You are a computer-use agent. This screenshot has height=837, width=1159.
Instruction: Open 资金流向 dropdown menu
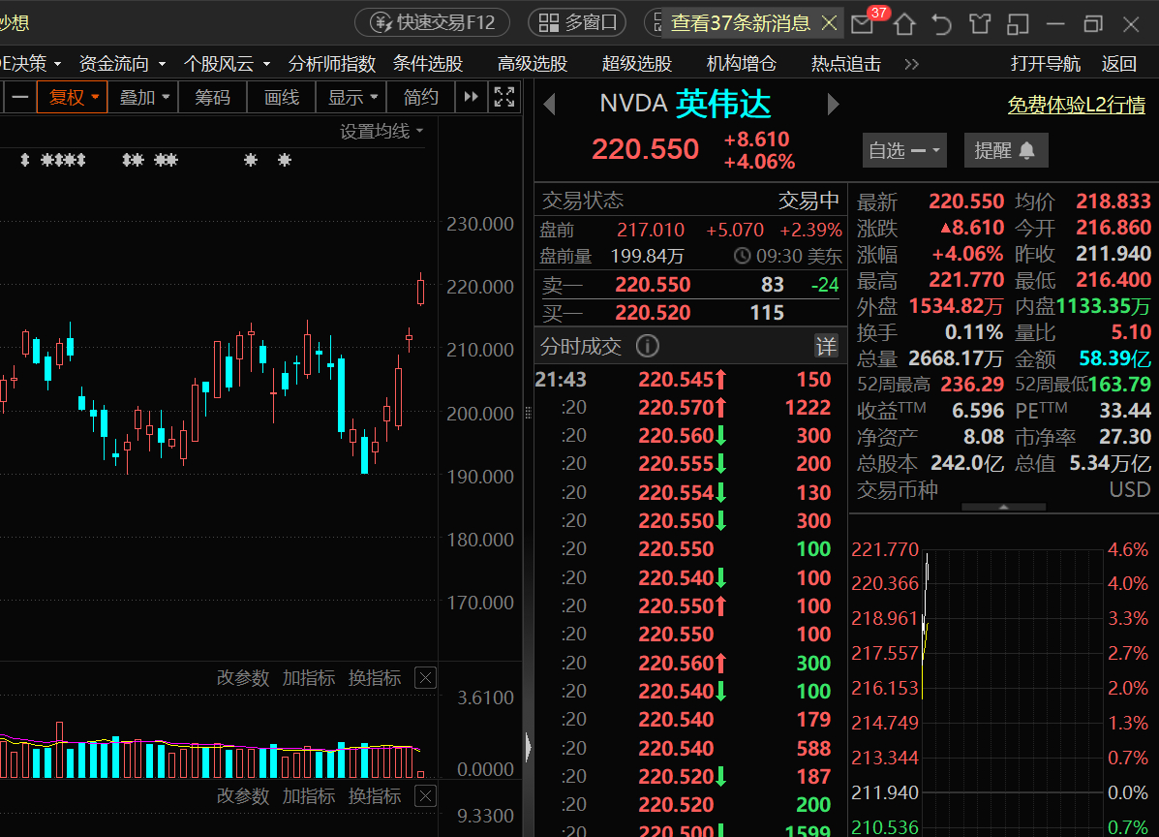pos(122,64)
